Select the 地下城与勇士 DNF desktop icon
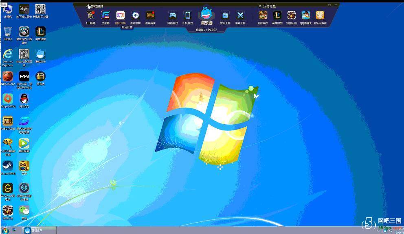This screenshot has width=404, height=234. pyautogui.click(x=24, y=11)
